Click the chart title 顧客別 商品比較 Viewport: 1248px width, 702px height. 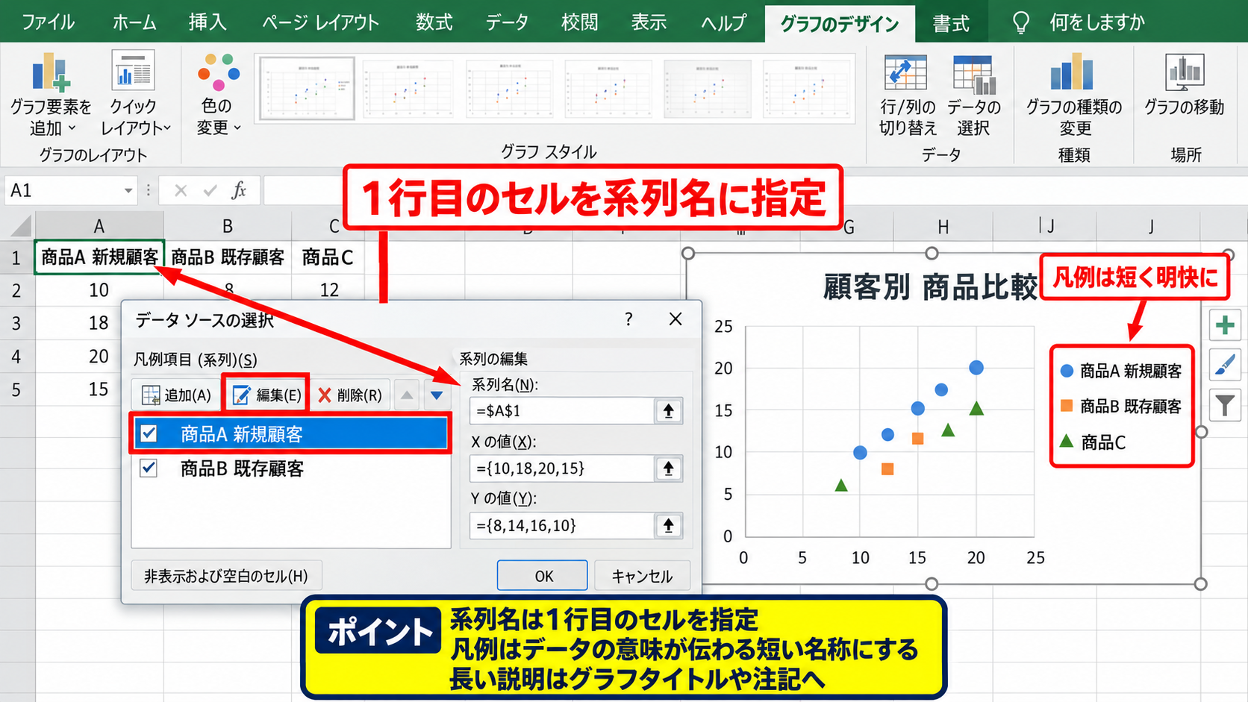pyautogui.click(x=930, y=286)
